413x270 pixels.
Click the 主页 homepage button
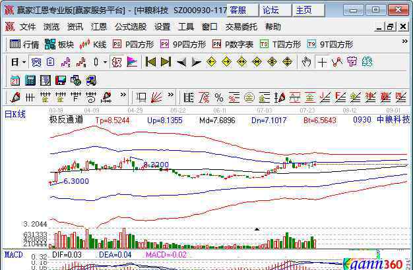(x=309, y=11)
